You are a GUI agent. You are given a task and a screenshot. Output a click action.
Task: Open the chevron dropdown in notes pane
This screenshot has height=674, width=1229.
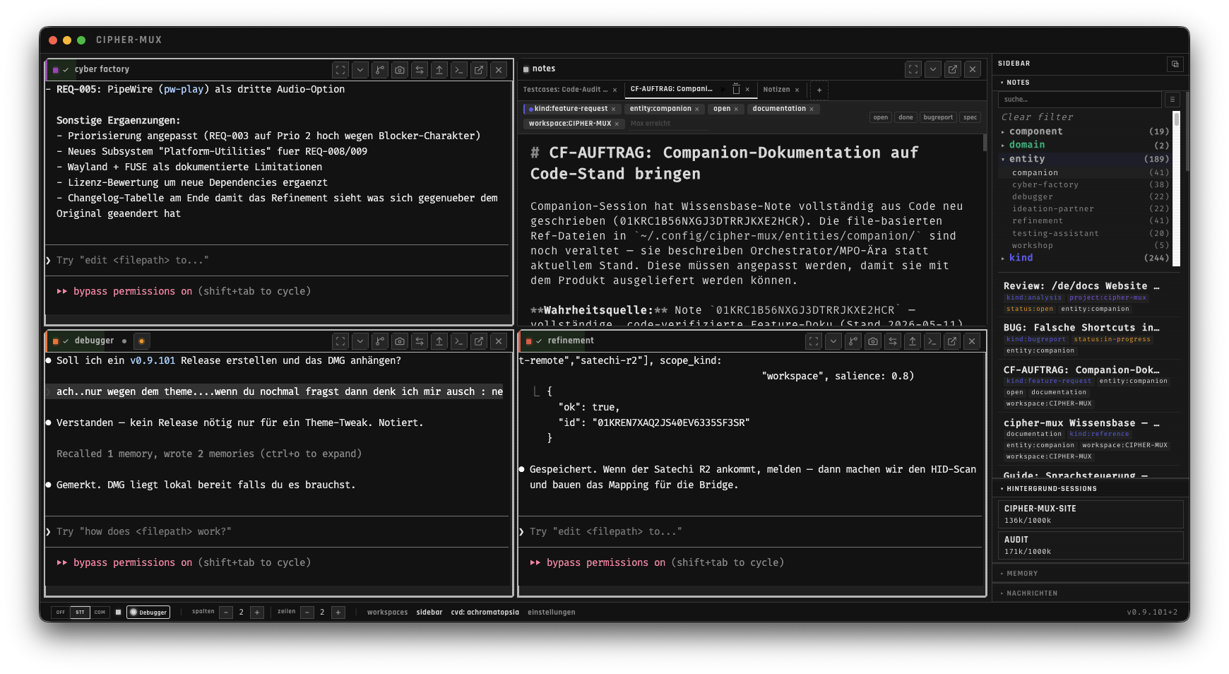933,69
